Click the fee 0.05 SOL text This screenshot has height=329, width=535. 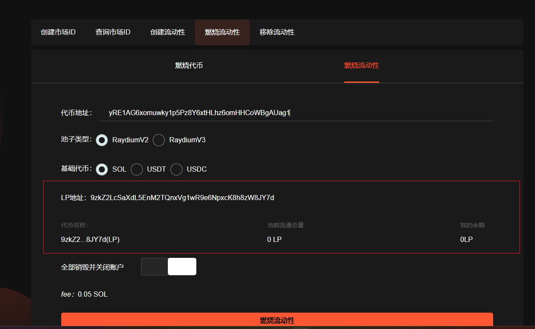tap(85, 295)
